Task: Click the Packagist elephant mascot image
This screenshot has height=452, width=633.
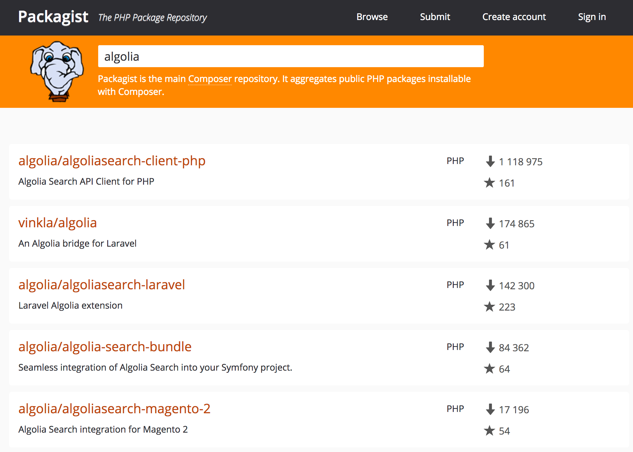Action: [x=57, y=71]
